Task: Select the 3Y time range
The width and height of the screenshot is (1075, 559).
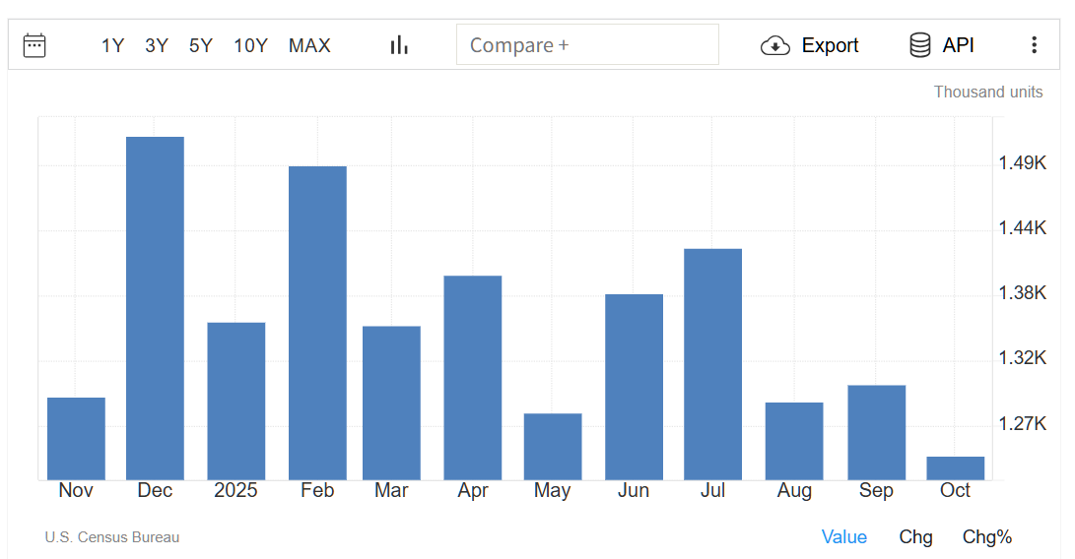Action: click(157, 45)
